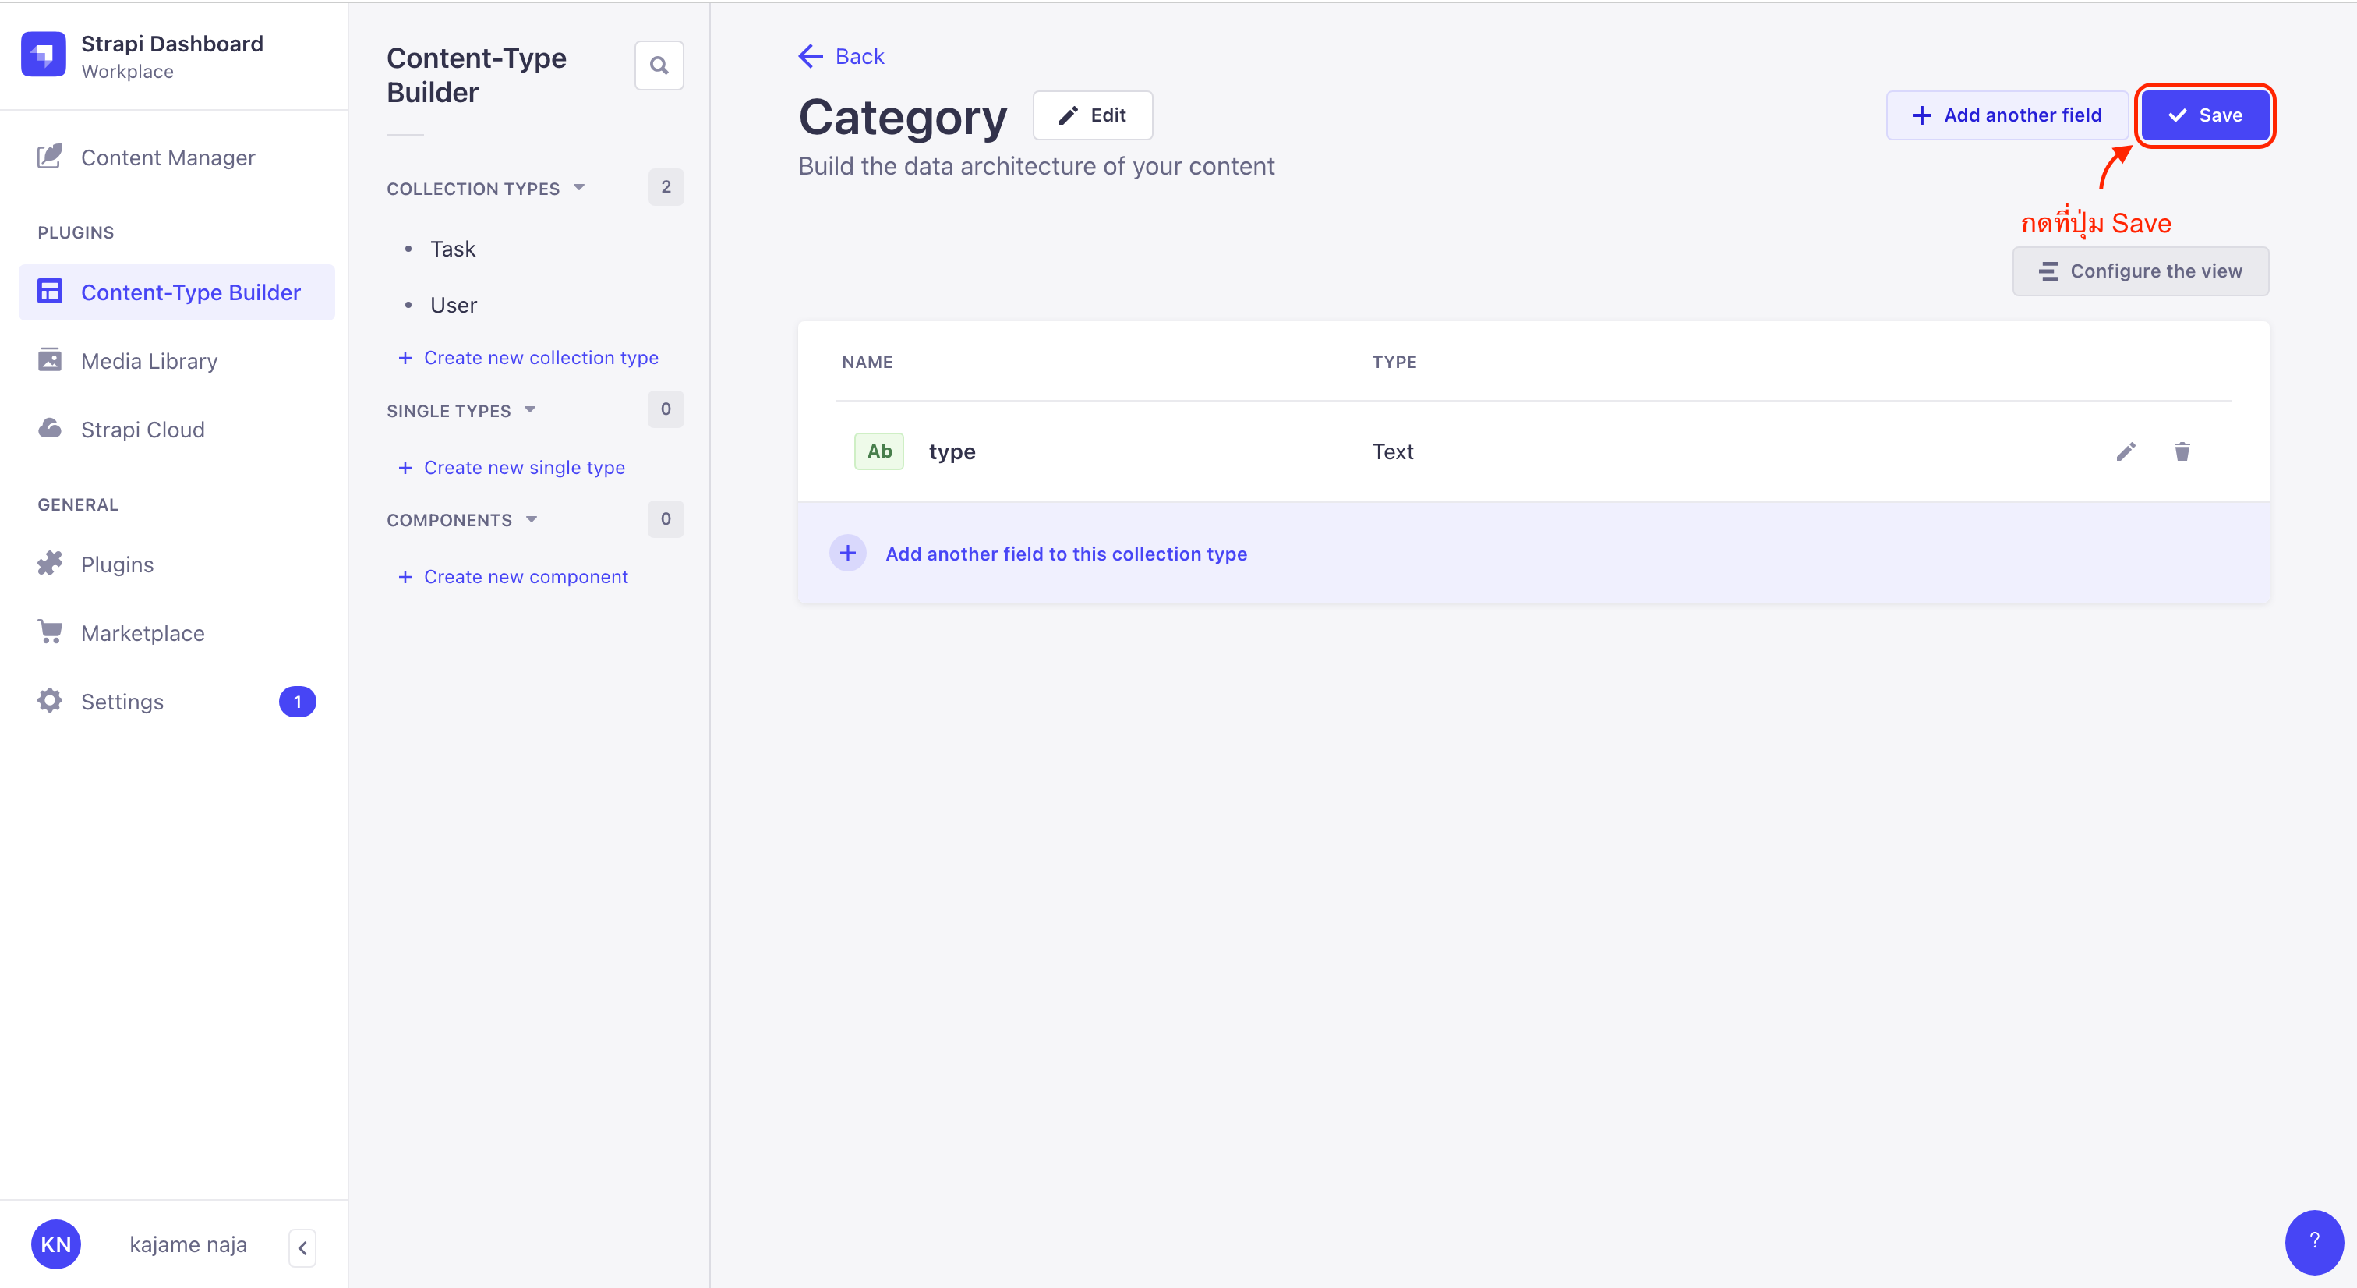
Task: Open Configure the view menu
Action: pyautogui.click(x=2140, y=270)
